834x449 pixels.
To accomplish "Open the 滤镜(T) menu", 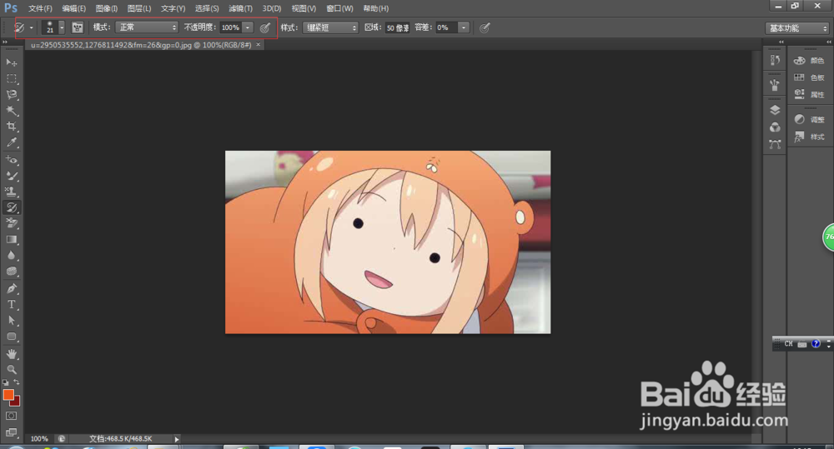I will click(x=240, y=8).
